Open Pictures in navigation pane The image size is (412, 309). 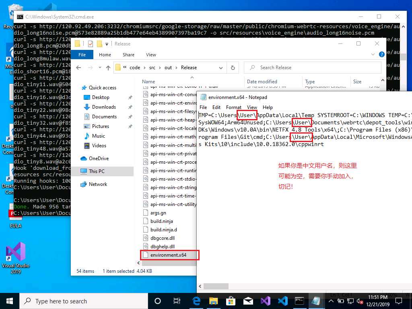100,126
